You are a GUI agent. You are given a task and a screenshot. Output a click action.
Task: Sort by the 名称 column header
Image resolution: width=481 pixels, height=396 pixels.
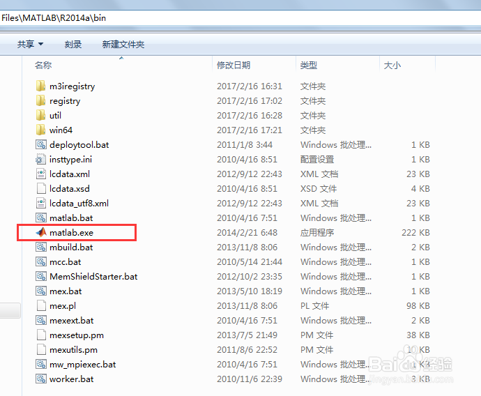click(43, 65)
